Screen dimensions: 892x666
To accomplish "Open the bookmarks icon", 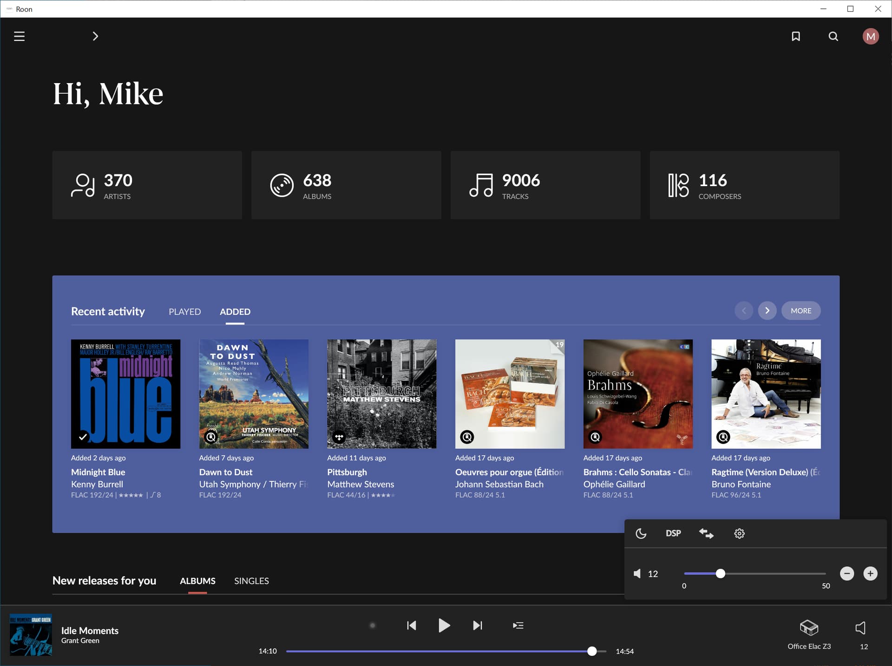I will click(x=796, y=36).
